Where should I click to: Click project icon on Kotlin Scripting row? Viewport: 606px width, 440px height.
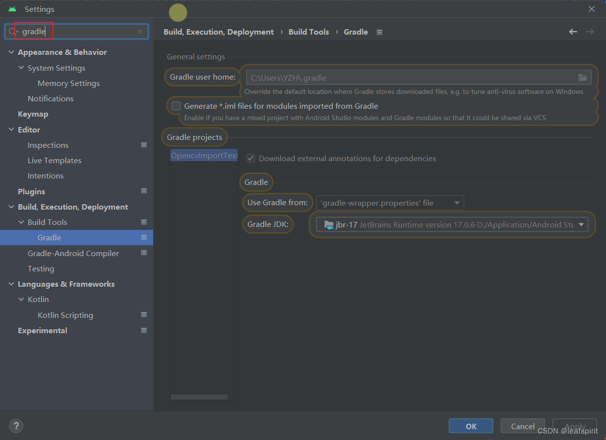pos(144,314)
